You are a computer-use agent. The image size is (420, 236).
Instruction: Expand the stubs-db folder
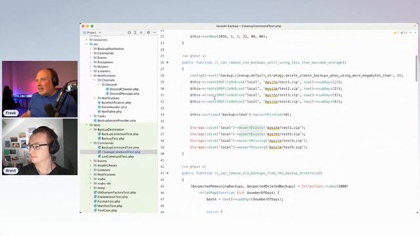click(x=91, y=184)
